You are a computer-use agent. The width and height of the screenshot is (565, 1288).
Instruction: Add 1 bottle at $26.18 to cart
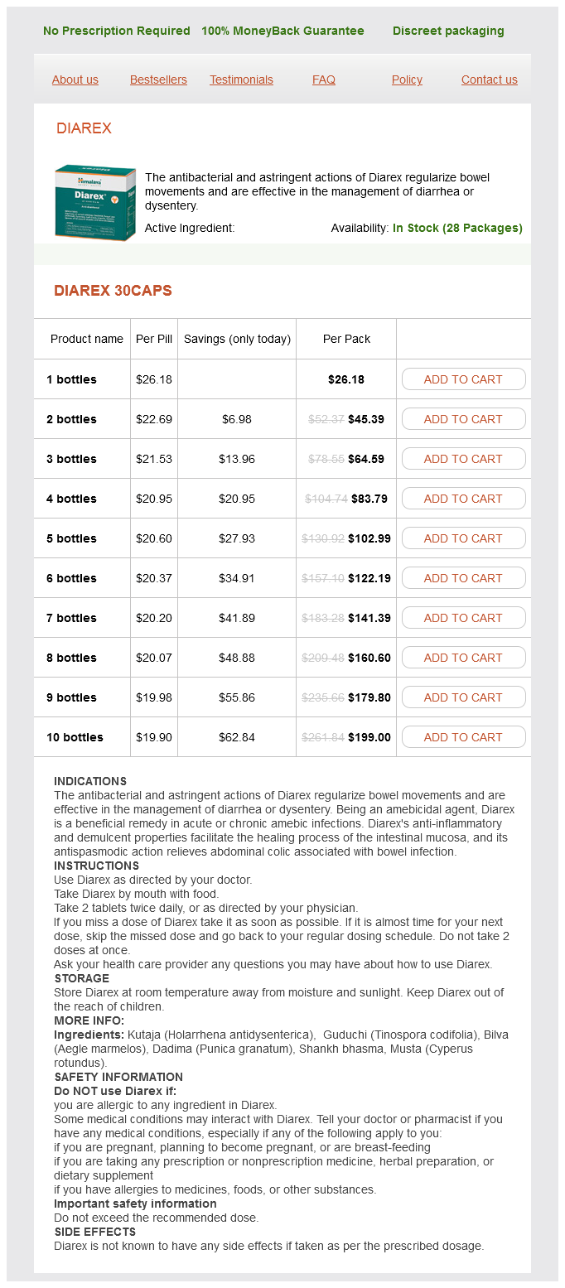[463, 379]
